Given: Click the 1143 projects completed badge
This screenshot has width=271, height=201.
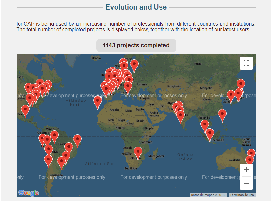Looking at the screenshot, I should coord(136,45).
